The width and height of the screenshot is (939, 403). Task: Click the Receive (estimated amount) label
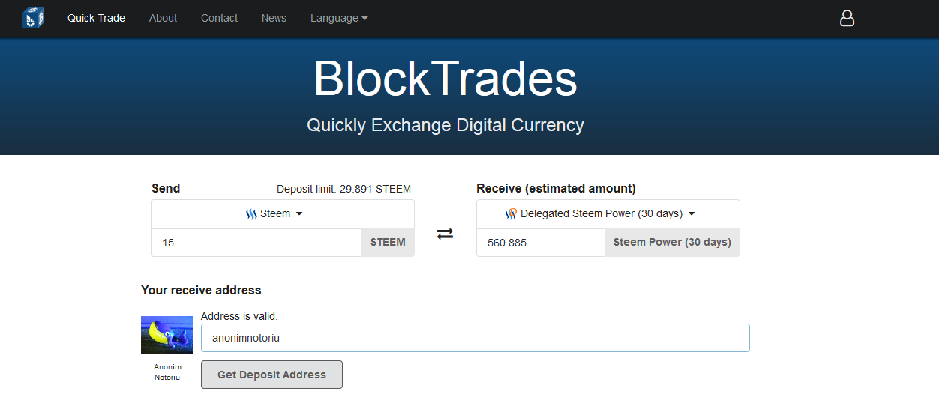pyautogui.click(x=556, y=189)
